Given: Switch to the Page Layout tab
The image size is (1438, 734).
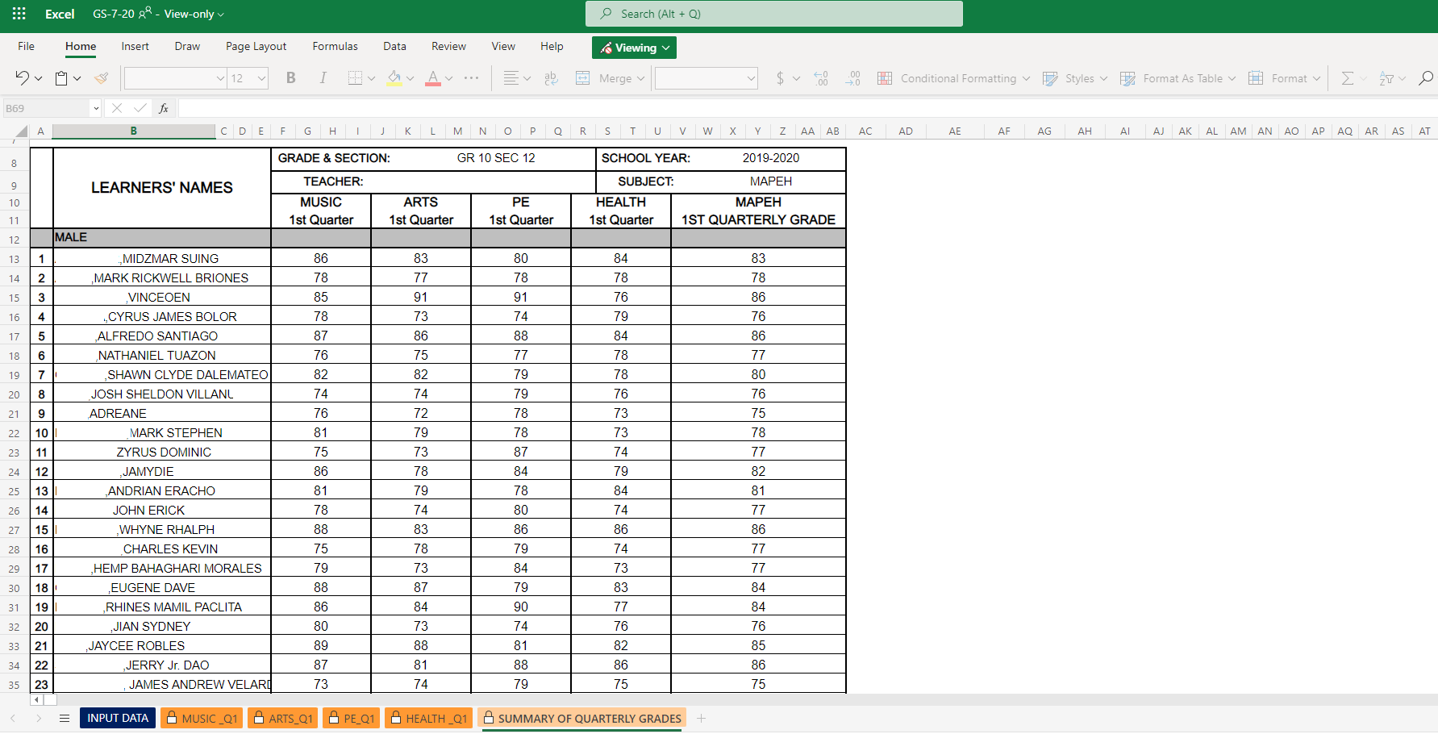Looking at the screenshot, I should [256, 46].
